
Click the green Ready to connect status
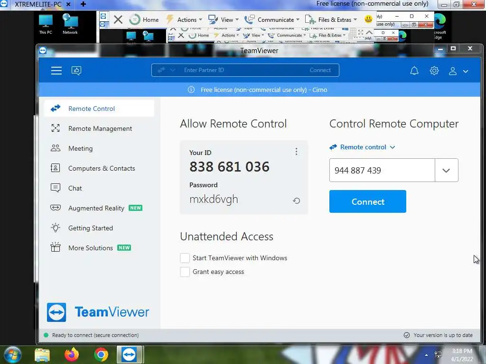92,335
